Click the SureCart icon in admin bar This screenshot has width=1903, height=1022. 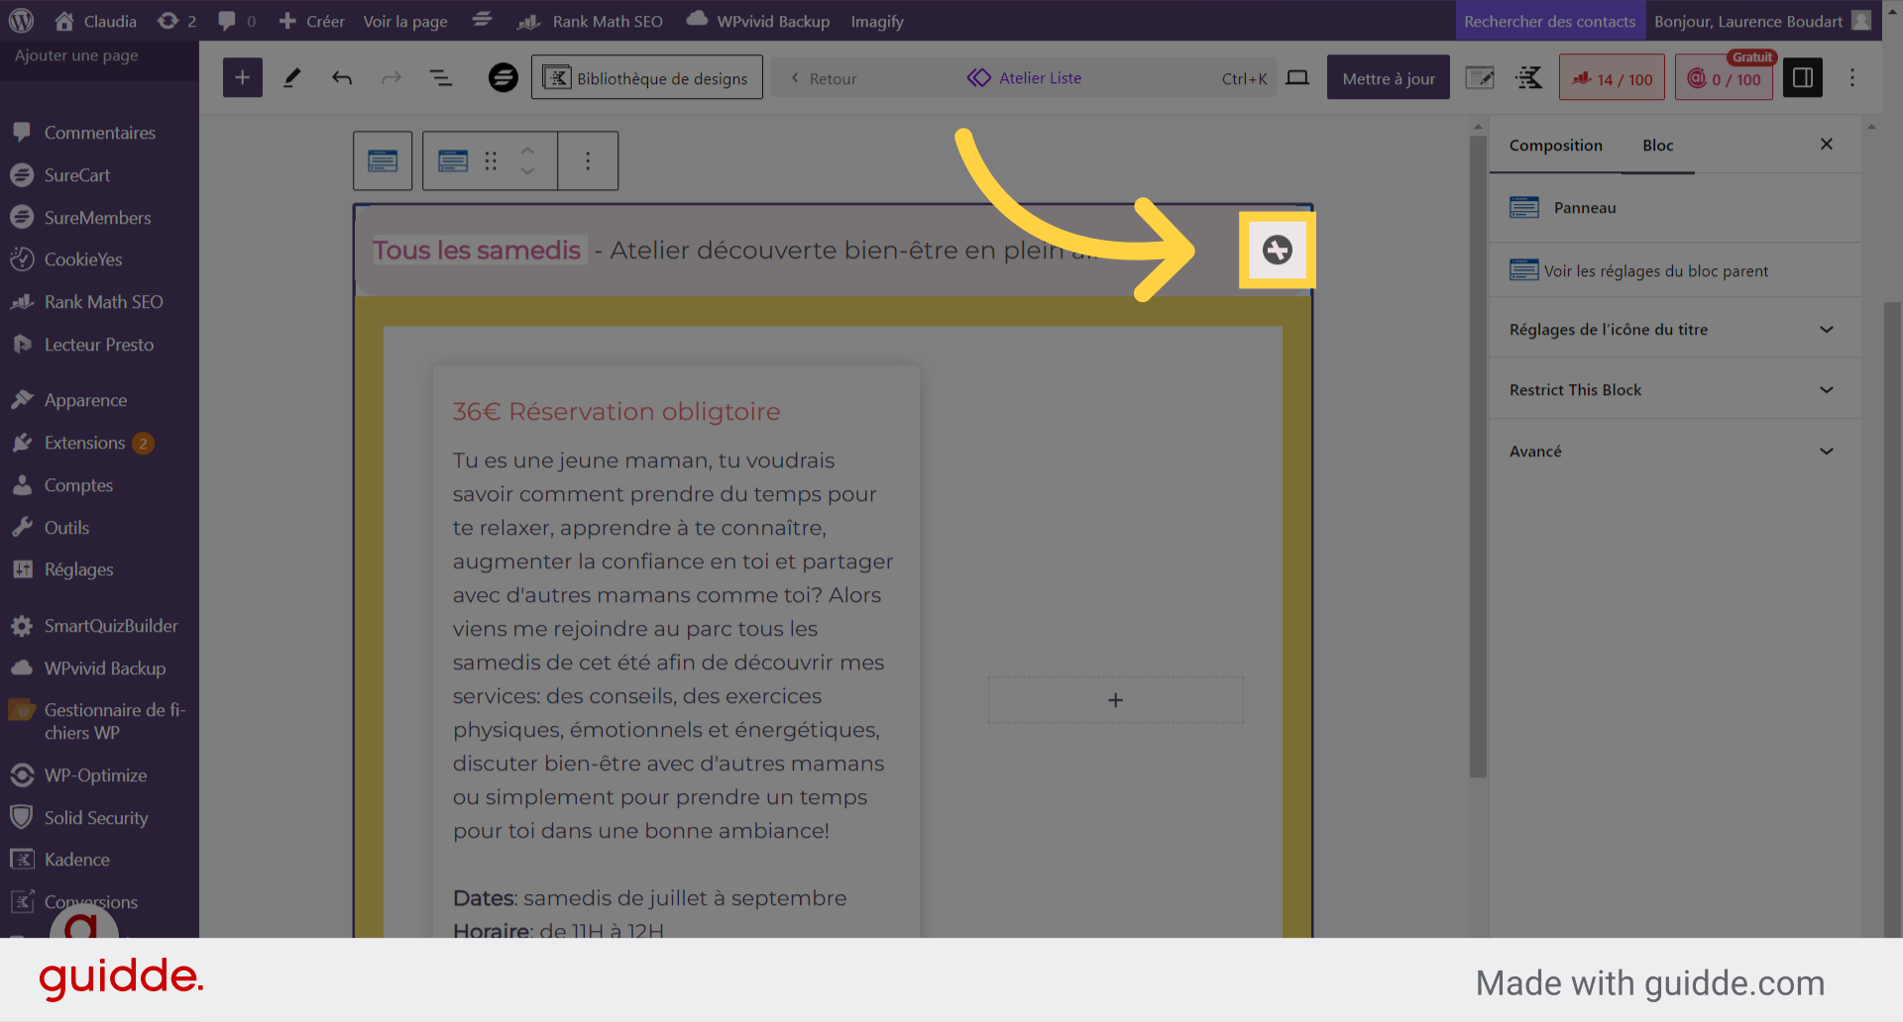pos(482,20)
